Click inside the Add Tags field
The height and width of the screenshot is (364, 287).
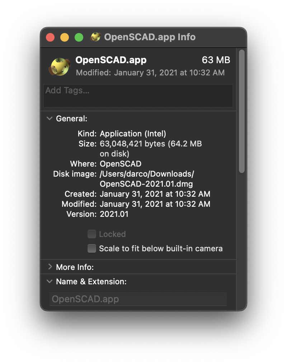(138, 95)
